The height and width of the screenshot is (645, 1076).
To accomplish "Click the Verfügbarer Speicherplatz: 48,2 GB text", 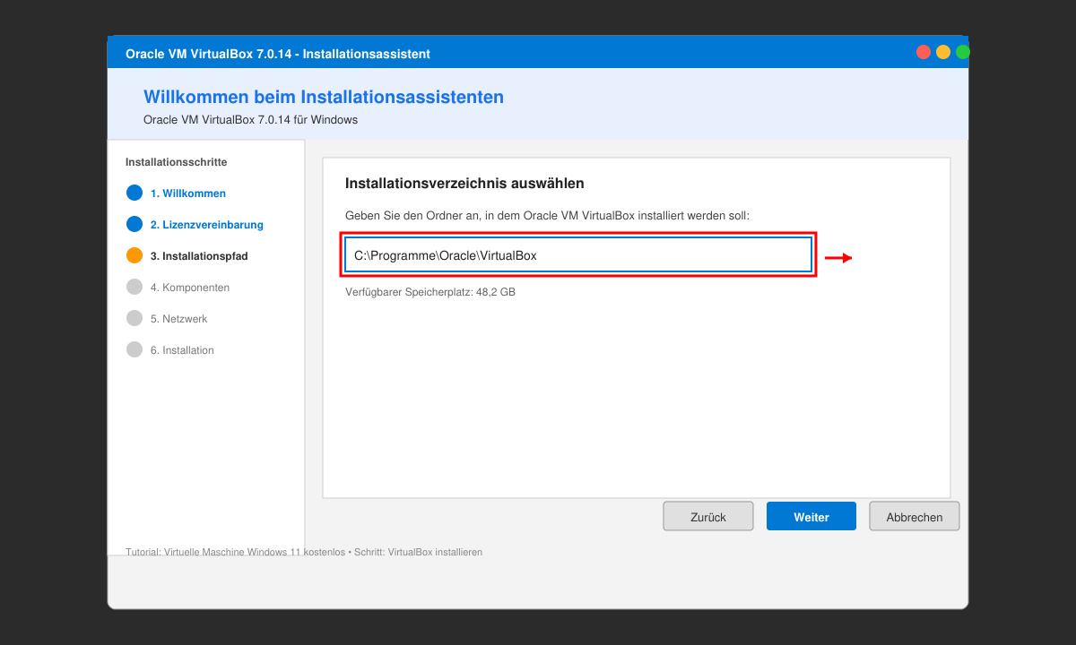I will click(430, 292).
